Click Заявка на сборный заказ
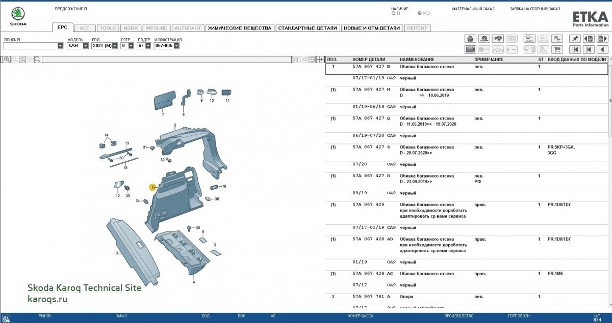612x323 pixels. 534,9
